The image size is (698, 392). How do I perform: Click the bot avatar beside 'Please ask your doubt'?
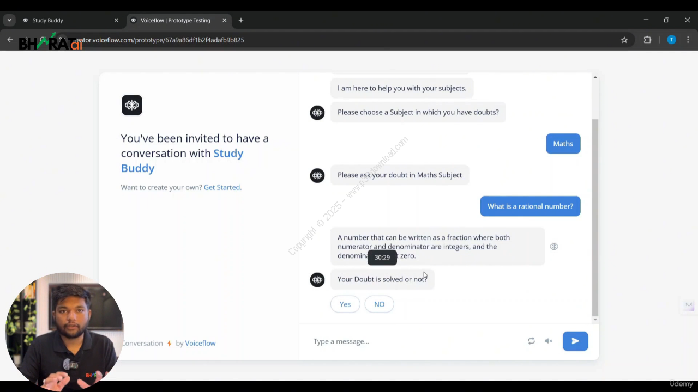point(317,175)
